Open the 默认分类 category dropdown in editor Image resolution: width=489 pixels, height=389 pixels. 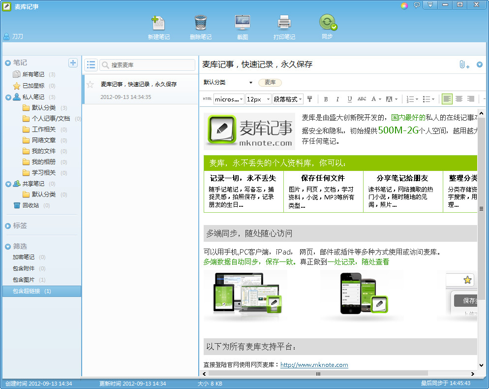[x=228, y=82]
